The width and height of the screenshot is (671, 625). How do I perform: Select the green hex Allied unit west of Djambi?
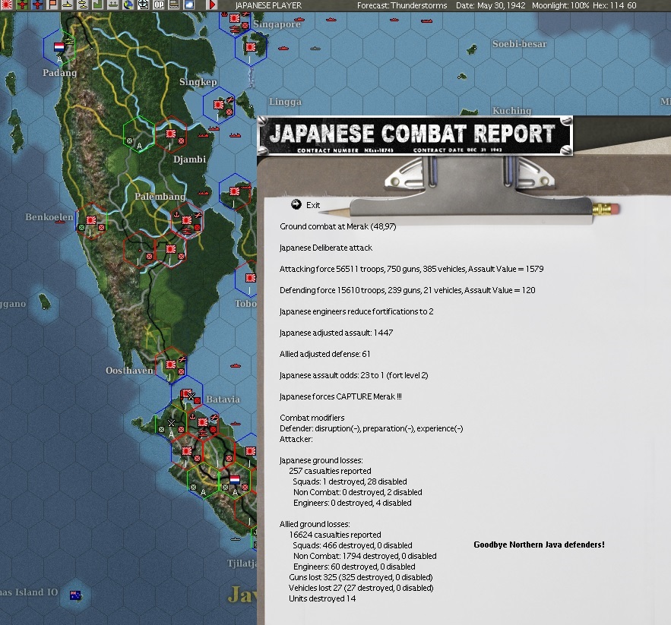[x=129, y=140]
